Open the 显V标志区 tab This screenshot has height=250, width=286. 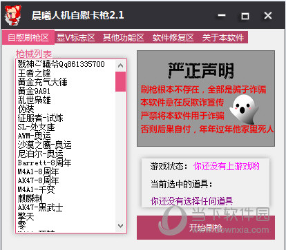pyautogui.click(x=76, y=37)
